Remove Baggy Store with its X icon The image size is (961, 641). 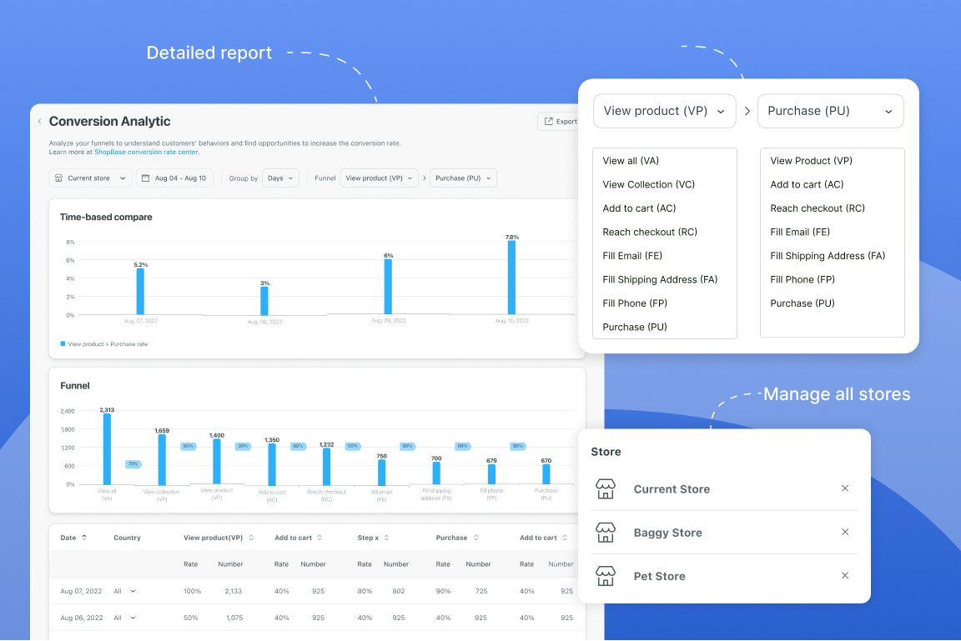(x=845, y=533)
